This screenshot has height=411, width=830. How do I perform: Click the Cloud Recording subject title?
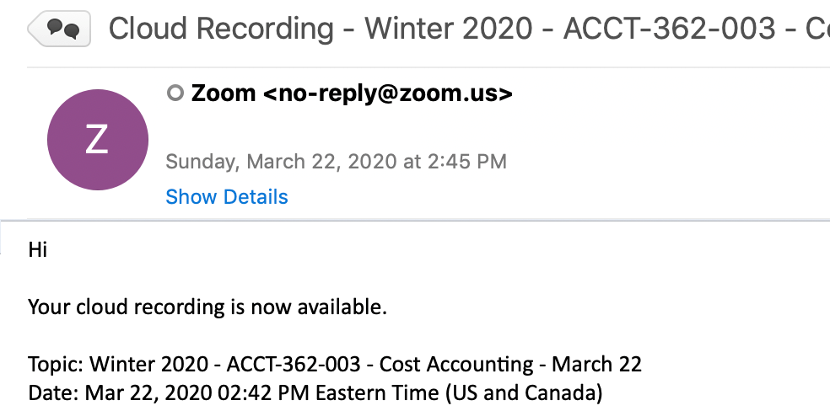221,29
